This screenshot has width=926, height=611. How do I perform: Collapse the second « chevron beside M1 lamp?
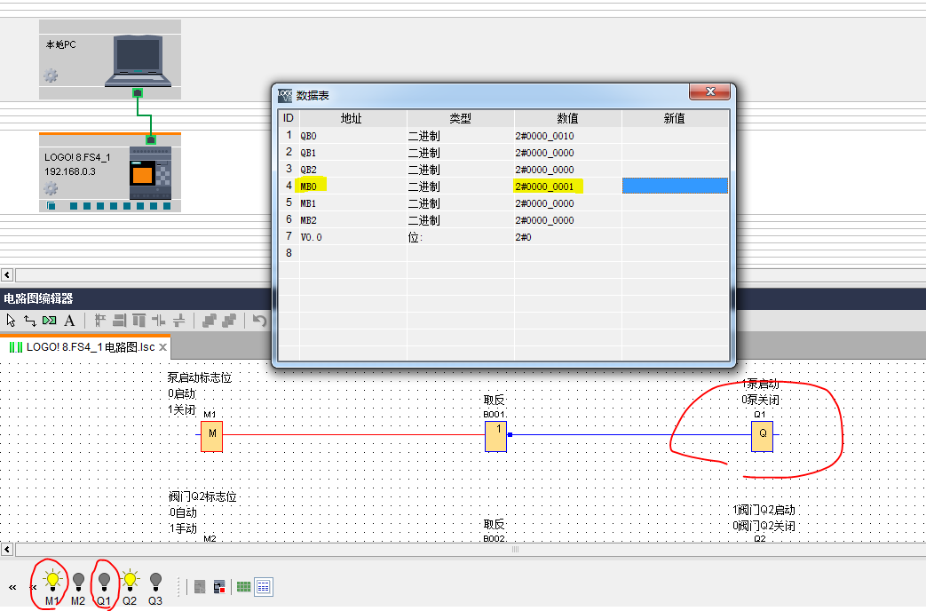[x=33, y=587]
